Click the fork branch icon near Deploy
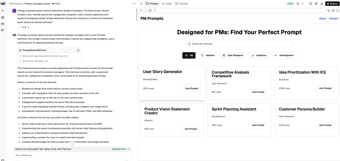This screenshot has width=340, height=161. tap(316, 4)
